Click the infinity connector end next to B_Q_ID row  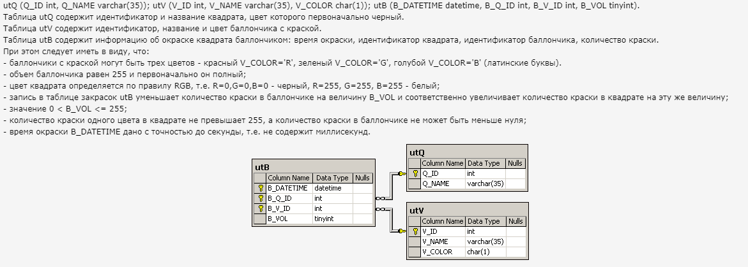380,198
